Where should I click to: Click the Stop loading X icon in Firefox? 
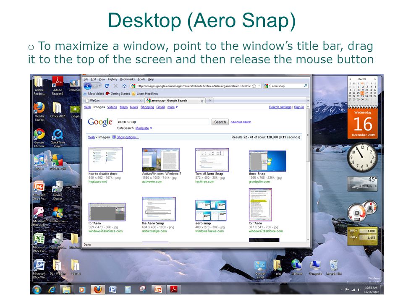point(116,86)
